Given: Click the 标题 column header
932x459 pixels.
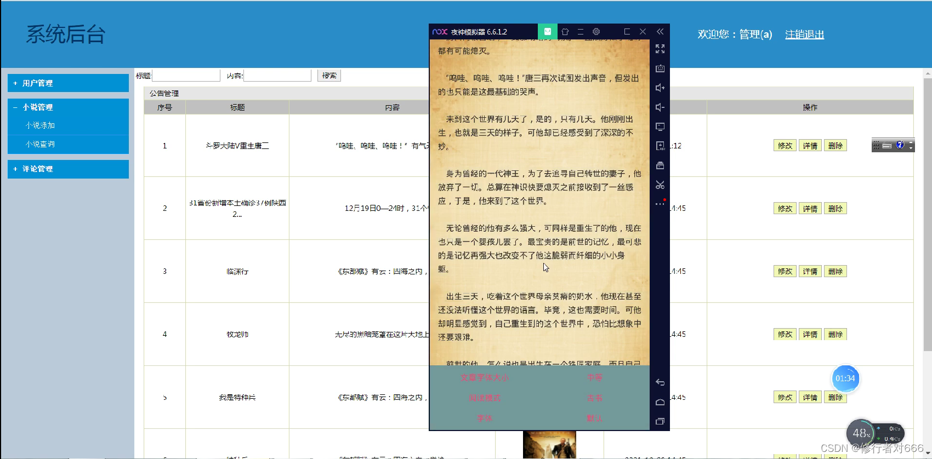Looking at the screenshot, I should pos(237,107).
